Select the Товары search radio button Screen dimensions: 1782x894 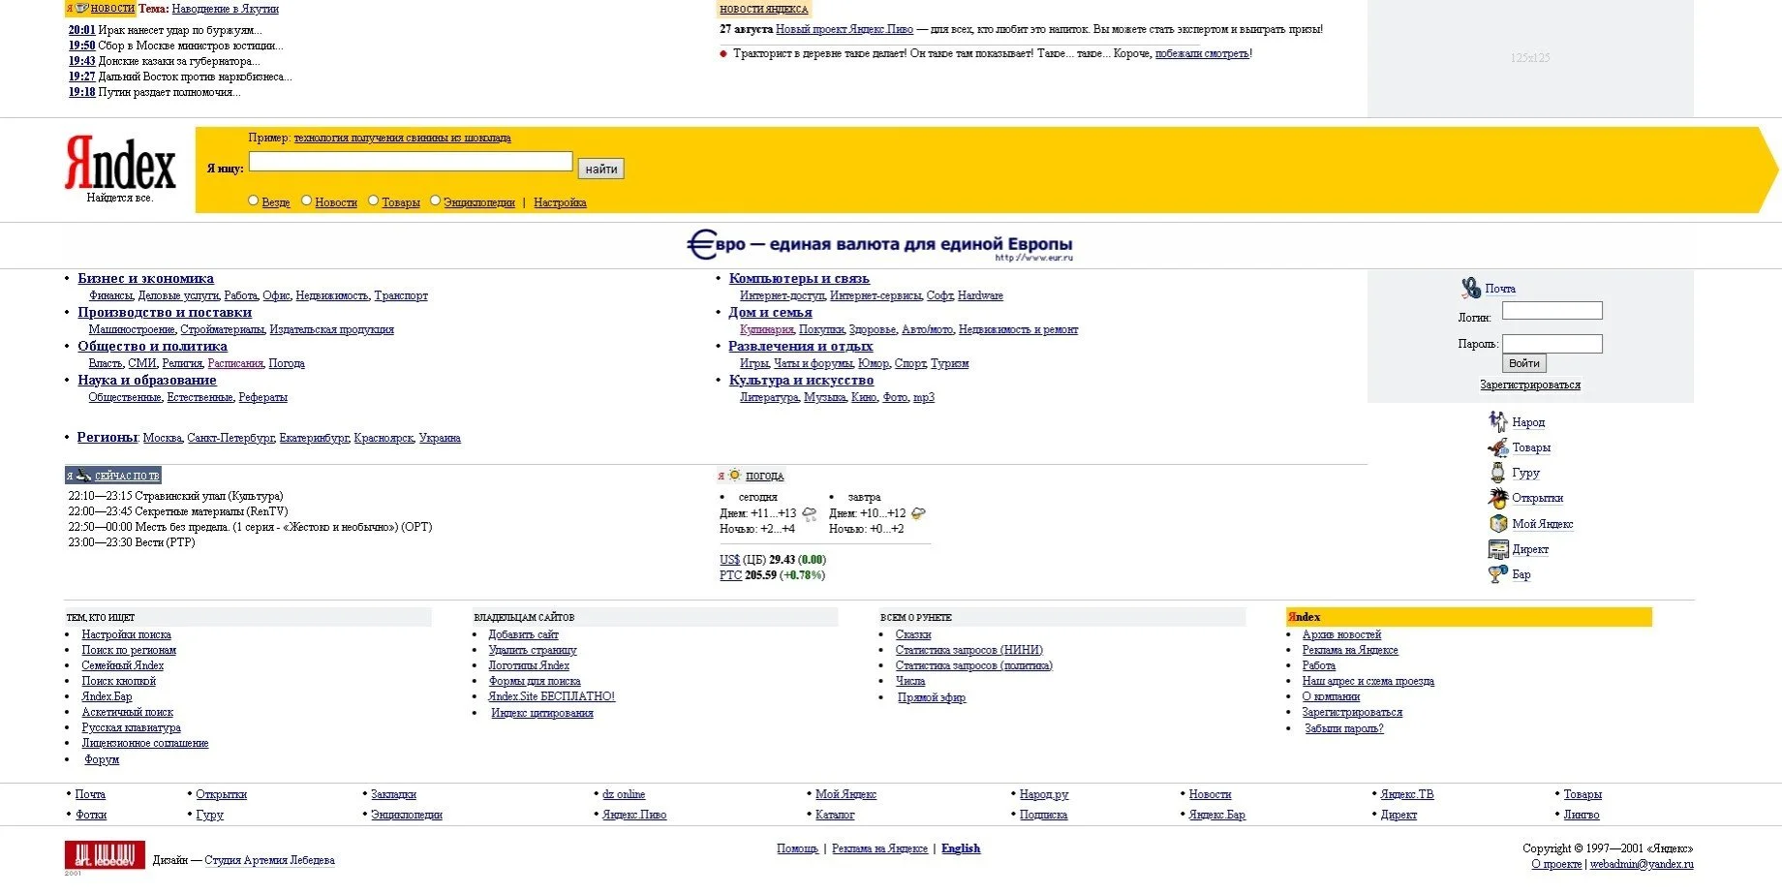pos(373,200)
